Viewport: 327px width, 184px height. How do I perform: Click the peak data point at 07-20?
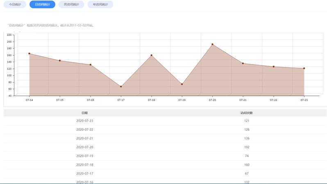pos(212,44)
